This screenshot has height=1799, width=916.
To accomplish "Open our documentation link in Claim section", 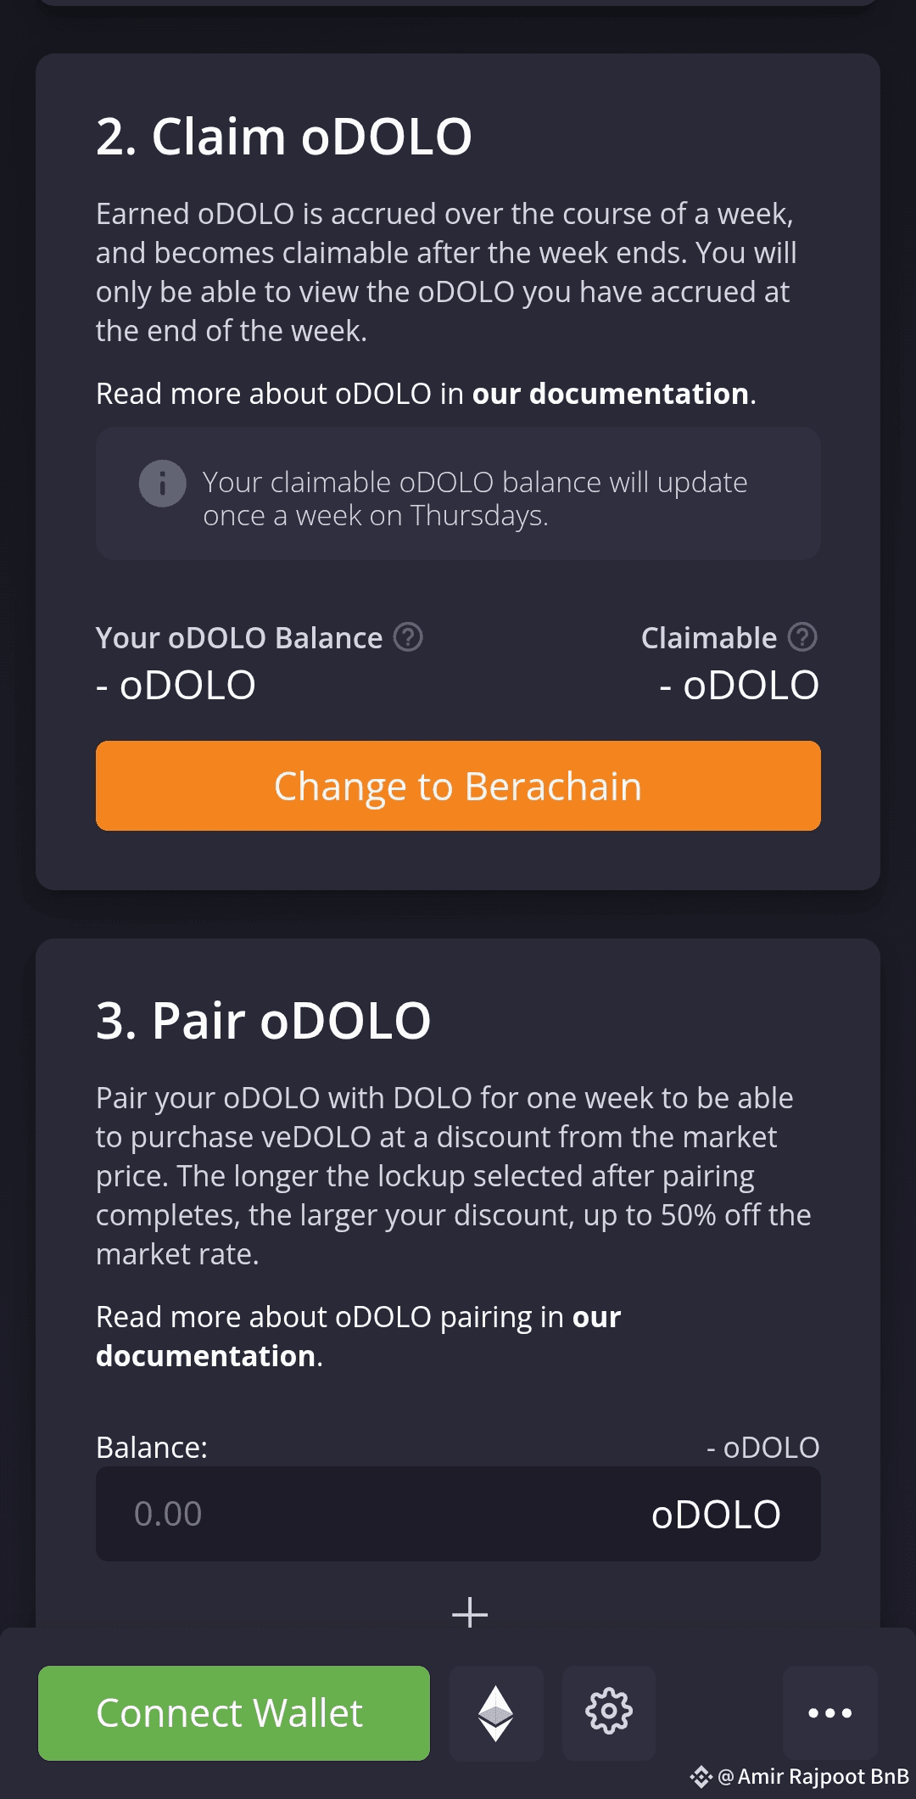I will (610, 394).
